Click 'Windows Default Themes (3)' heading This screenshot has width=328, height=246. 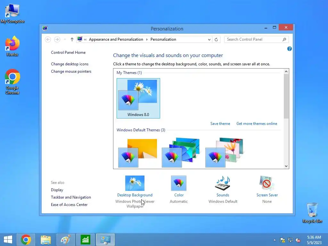(141, 130)
